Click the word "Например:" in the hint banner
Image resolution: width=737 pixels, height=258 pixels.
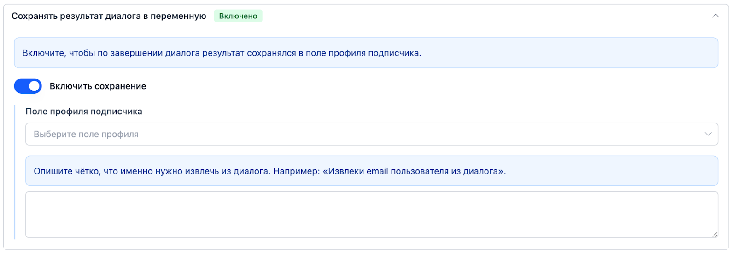pyautogui.click(x=296, y=171)
